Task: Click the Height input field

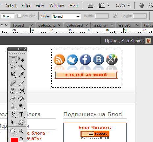Action: (x=140, y=16)
